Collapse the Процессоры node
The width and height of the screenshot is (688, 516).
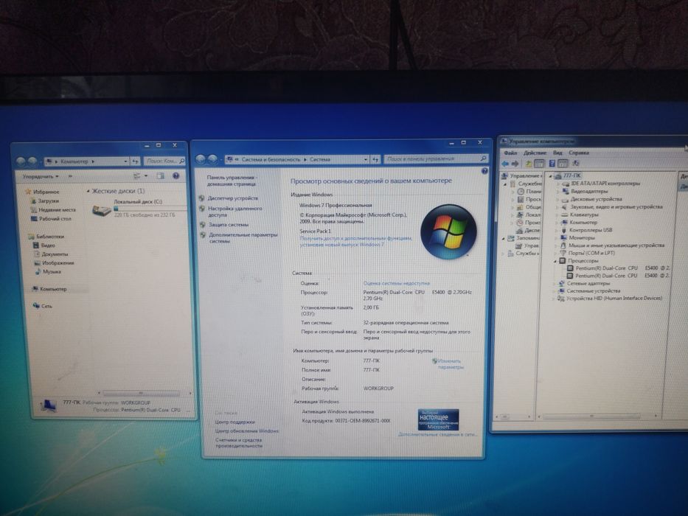(555, 261)
